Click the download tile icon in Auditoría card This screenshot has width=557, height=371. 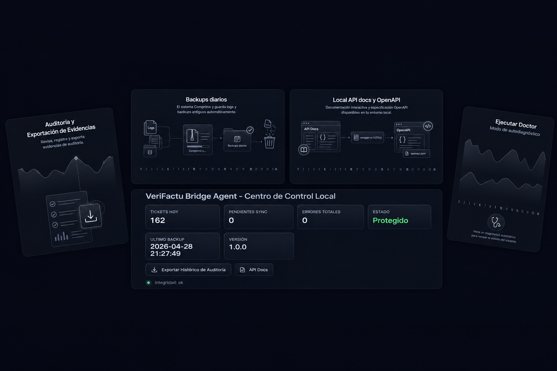click(90, 216)
